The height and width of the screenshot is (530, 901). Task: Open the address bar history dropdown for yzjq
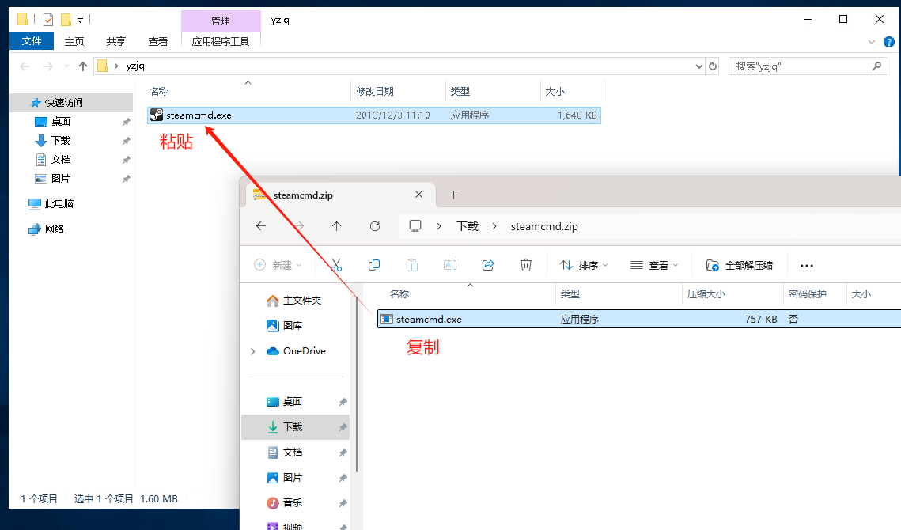[x=698, y=66]
